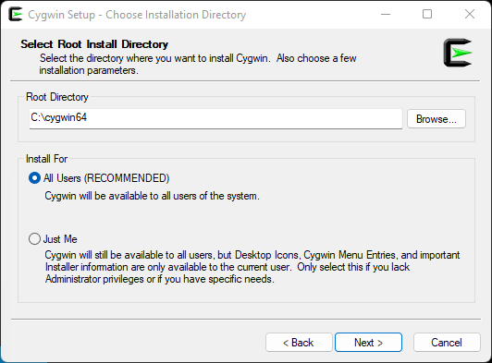Click the 'Select Root Install Directory' heading

(94, 44)
